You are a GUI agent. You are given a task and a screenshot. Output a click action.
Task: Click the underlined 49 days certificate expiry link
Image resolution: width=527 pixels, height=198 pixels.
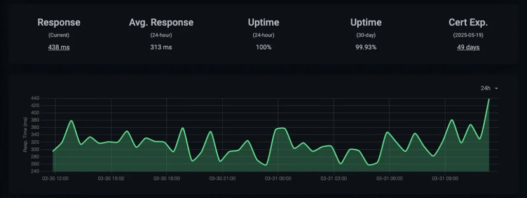468,47
